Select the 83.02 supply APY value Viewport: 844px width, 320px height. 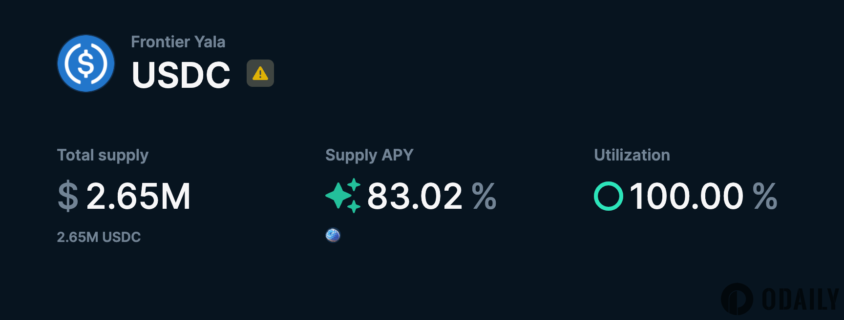tap(415, 196)
